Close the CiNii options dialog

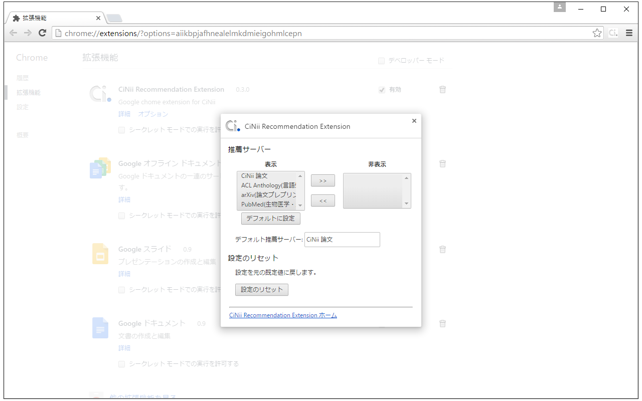[414, 121]
